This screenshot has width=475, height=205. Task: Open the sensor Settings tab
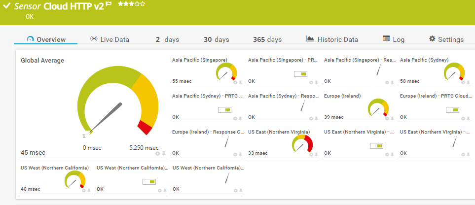pyautogui.click(x=446, y=39)
